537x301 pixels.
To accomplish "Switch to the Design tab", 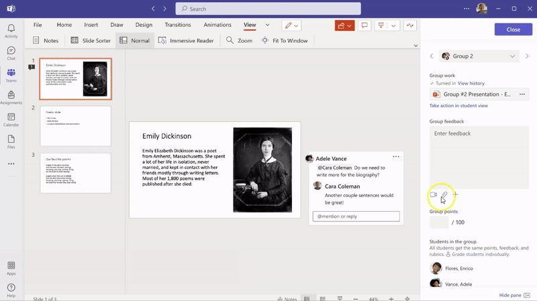I will click(x=144, y=25).
